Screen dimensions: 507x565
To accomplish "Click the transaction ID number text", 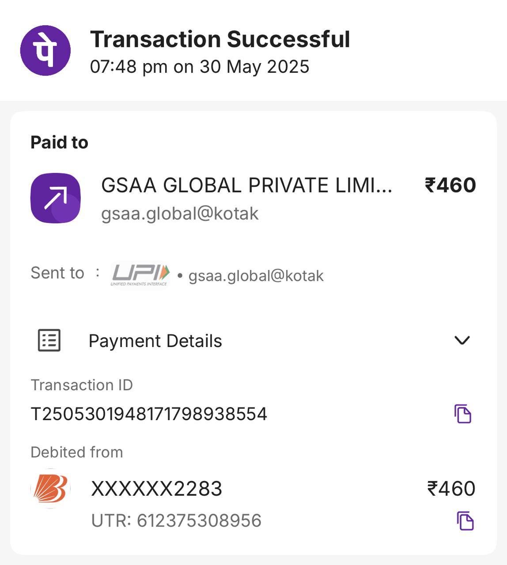I will 149,414.
